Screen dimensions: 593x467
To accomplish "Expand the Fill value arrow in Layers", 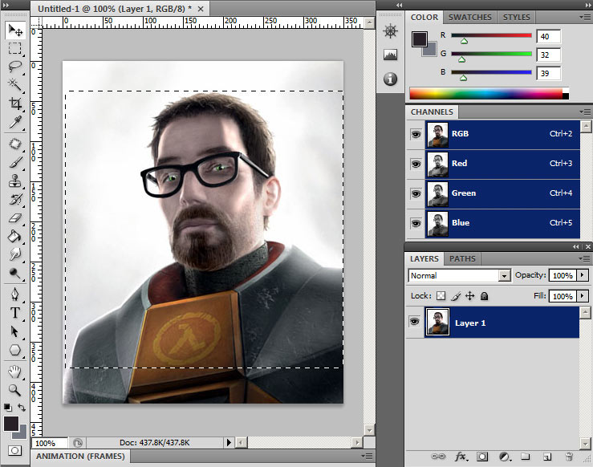I will (x=583, y=296).
